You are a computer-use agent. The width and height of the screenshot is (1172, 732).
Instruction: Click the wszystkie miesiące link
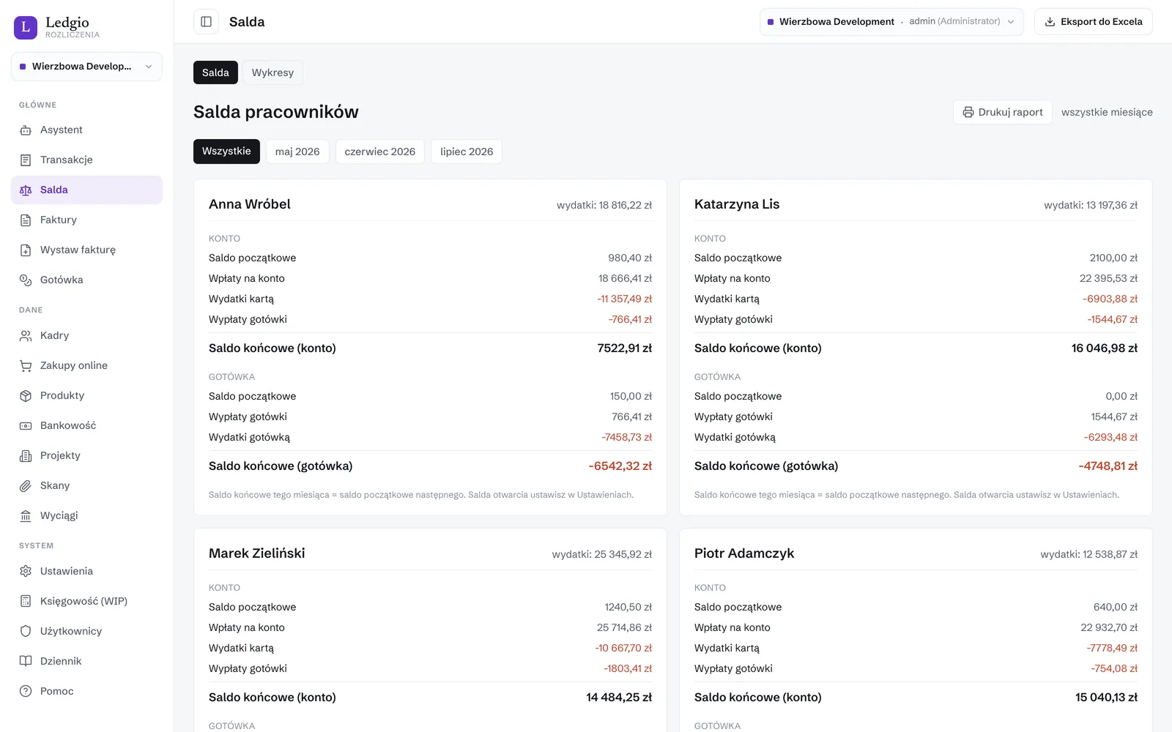click(x=1107, y=112)
